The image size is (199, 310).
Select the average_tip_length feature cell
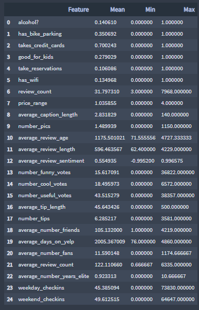42,207
